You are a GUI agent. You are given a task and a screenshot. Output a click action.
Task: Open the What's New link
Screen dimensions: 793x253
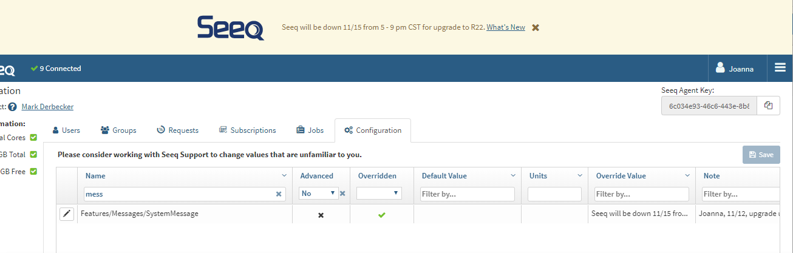pos(506,27)
